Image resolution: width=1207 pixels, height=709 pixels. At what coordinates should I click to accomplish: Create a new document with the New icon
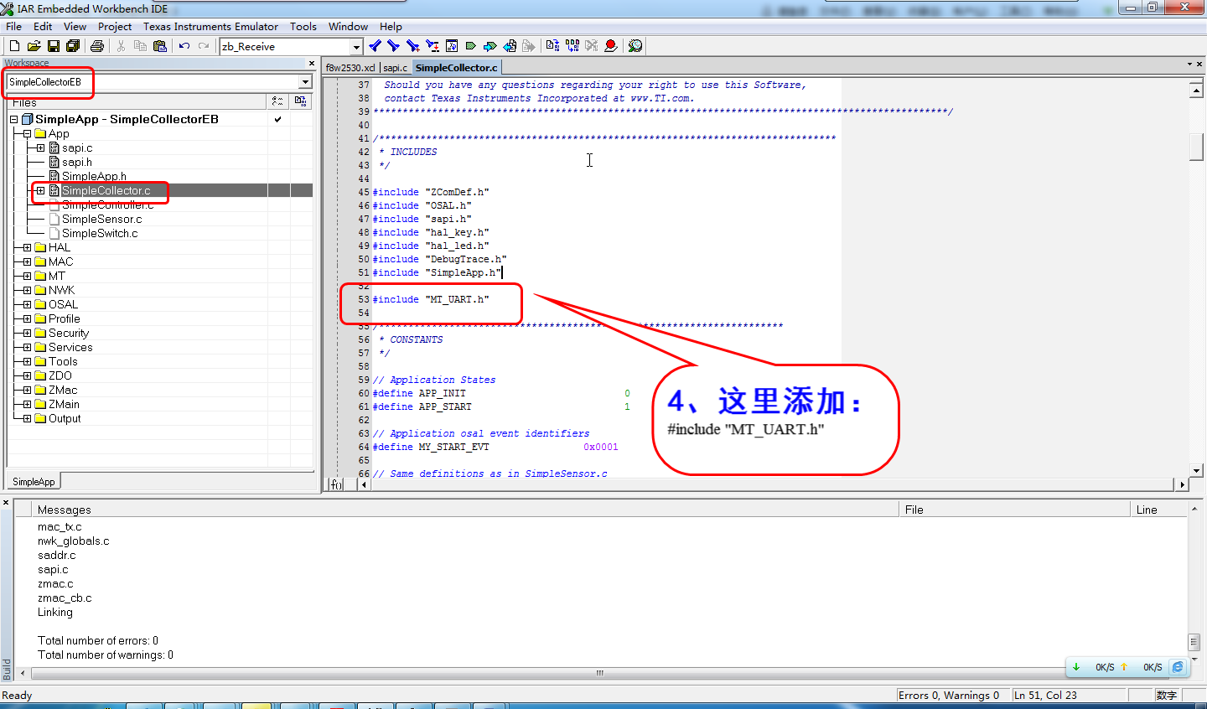[x=14, y=46]
